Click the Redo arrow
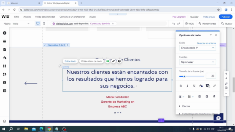Screen dimensions: 235x132 coord(179,23)
